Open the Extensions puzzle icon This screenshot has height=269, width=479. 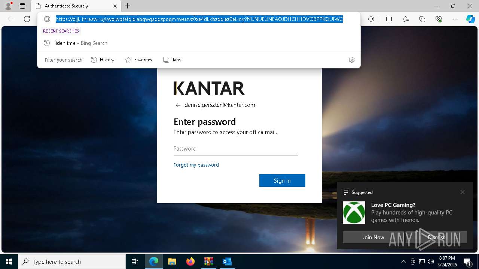click(371, 19)
